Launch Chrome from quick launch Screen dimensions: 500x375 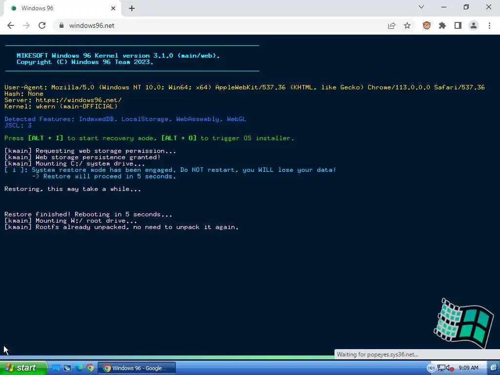(90, 368)
